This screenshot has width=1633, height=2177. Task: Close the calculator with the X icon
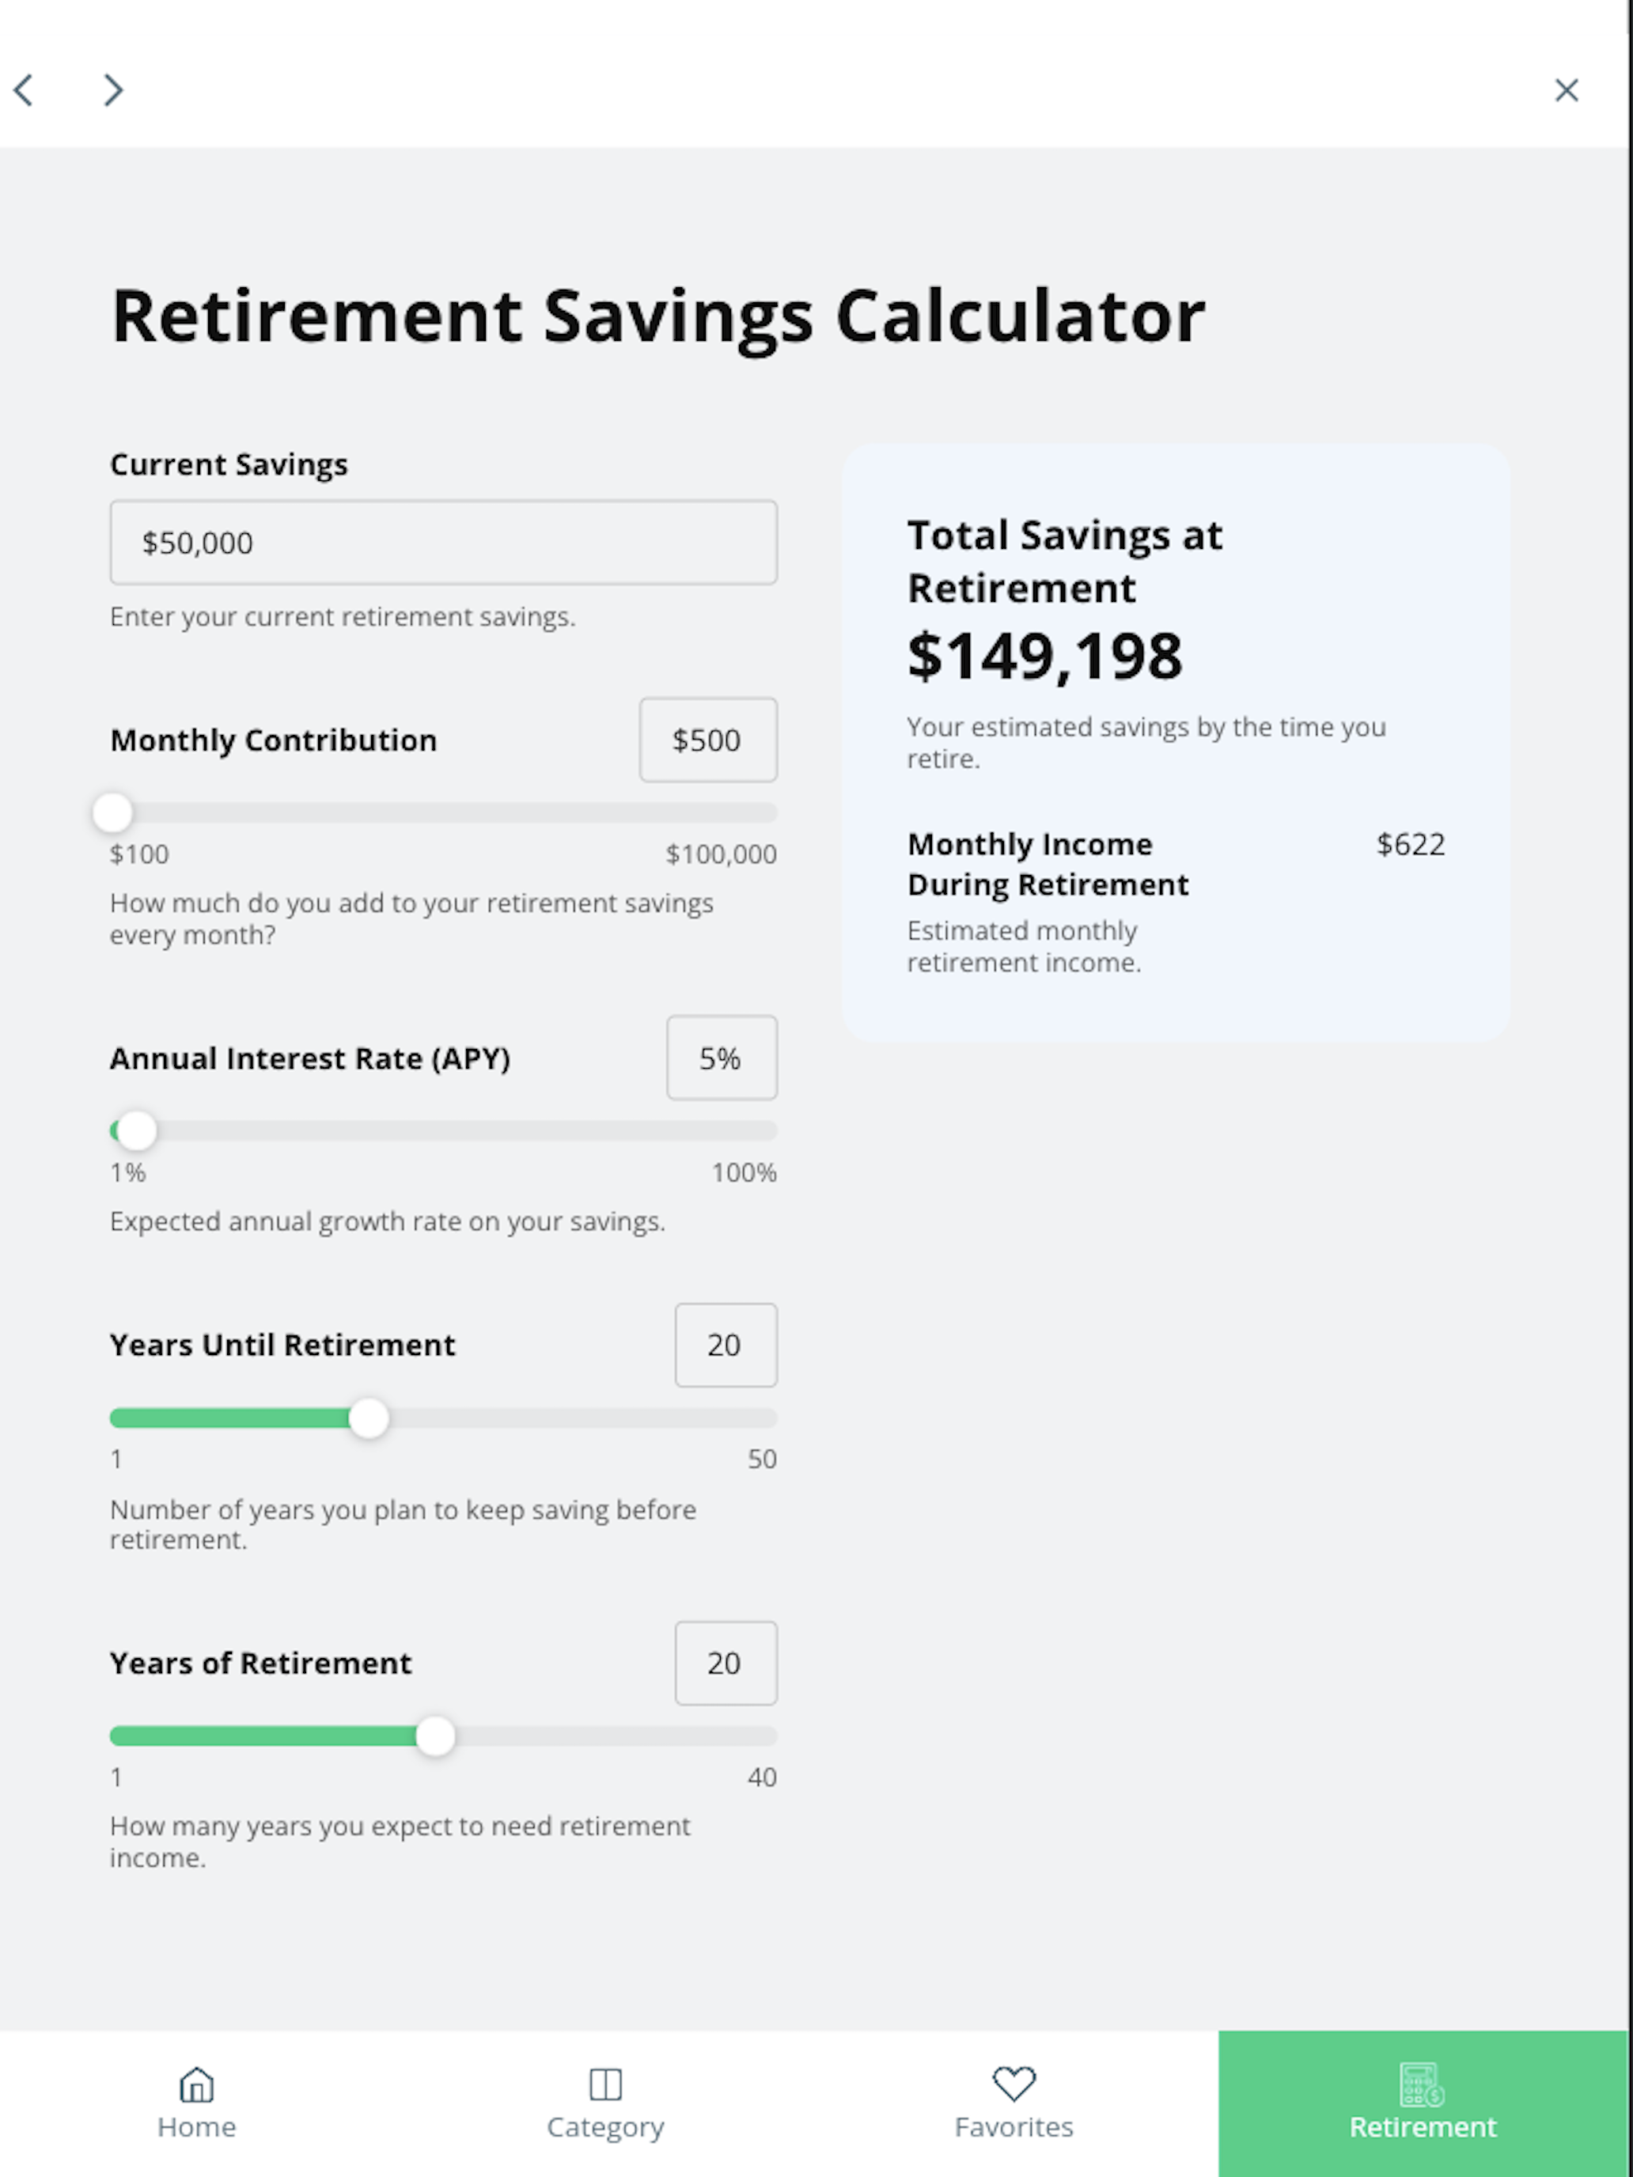pos(1566,89)
